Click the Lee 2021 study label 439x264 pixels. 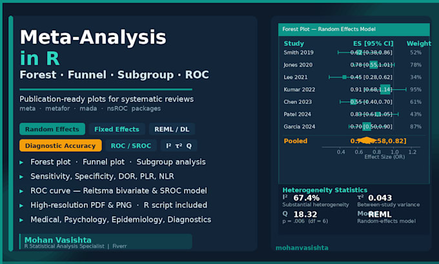[x=296, y=77]
